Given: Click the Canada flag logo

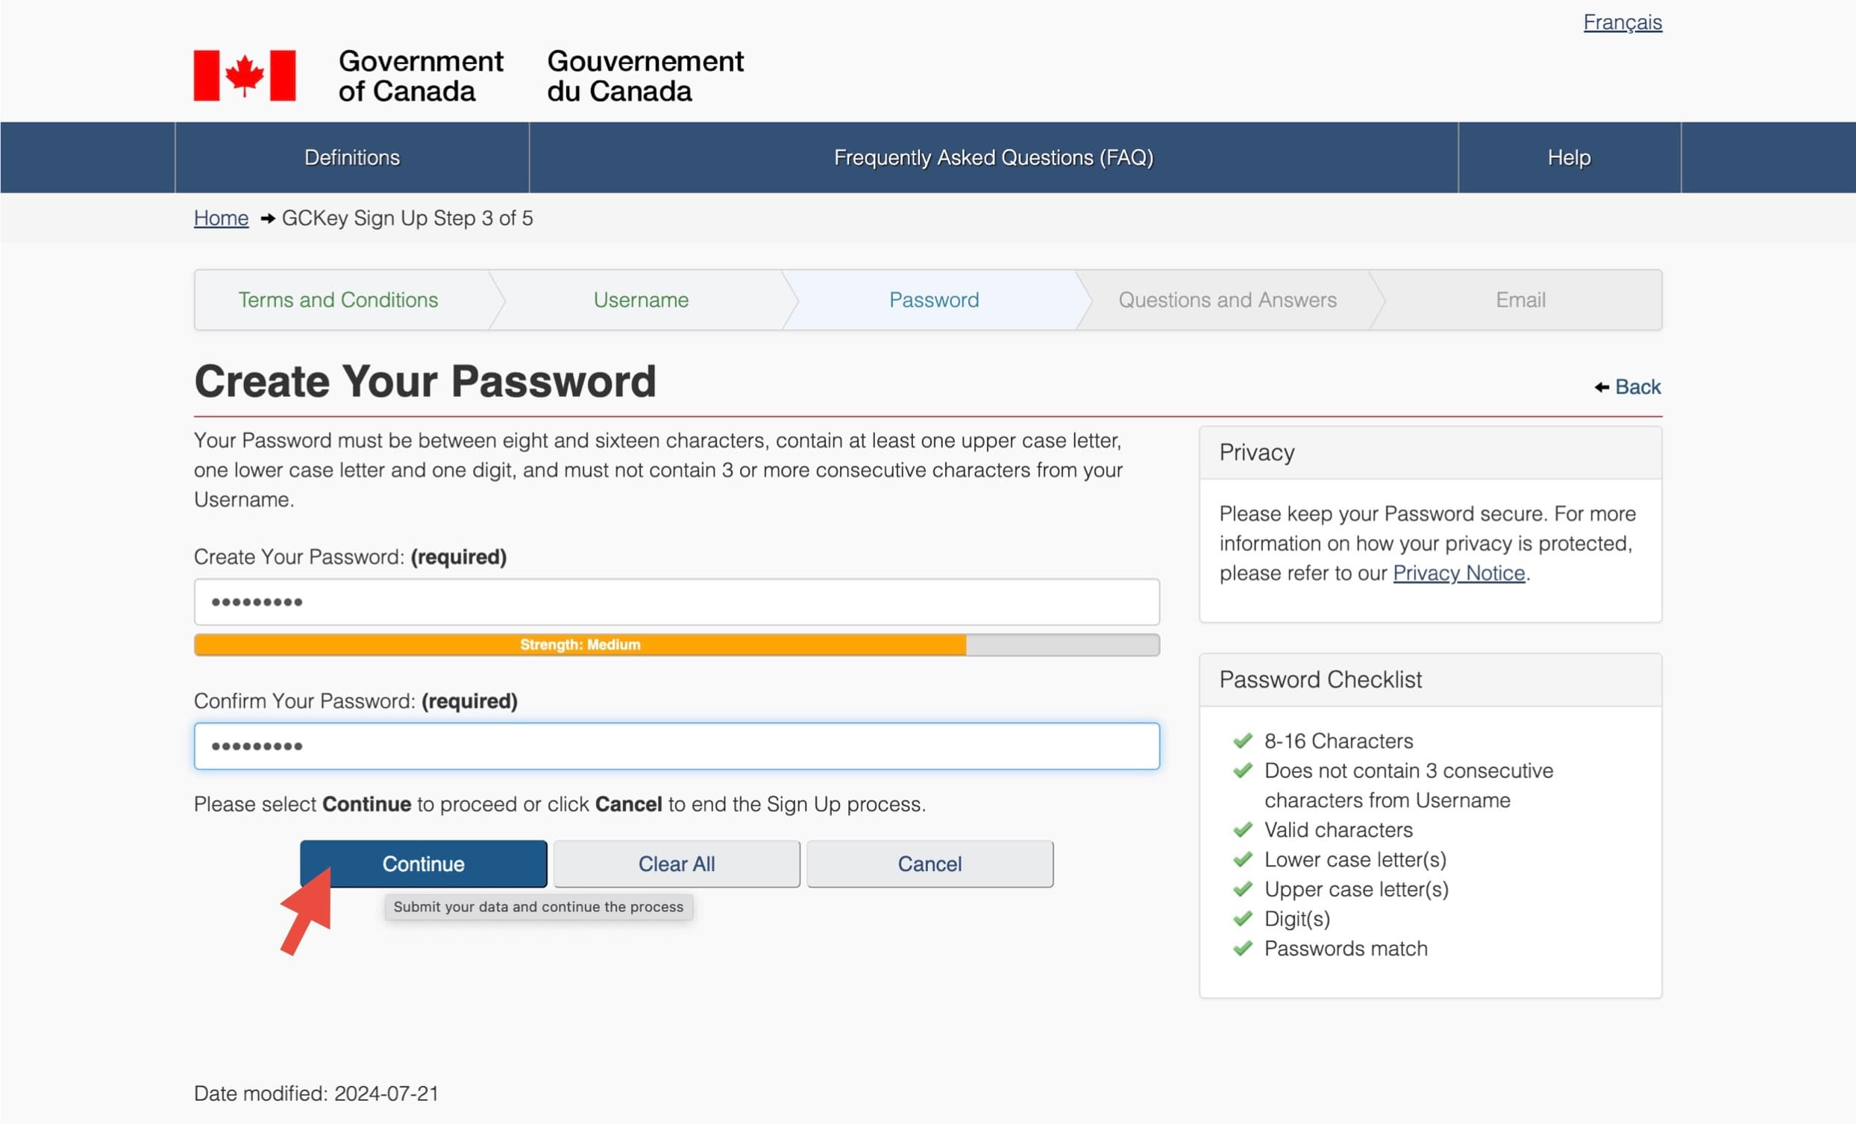Looking at the screenshot, I should click(x=244, y=75).
